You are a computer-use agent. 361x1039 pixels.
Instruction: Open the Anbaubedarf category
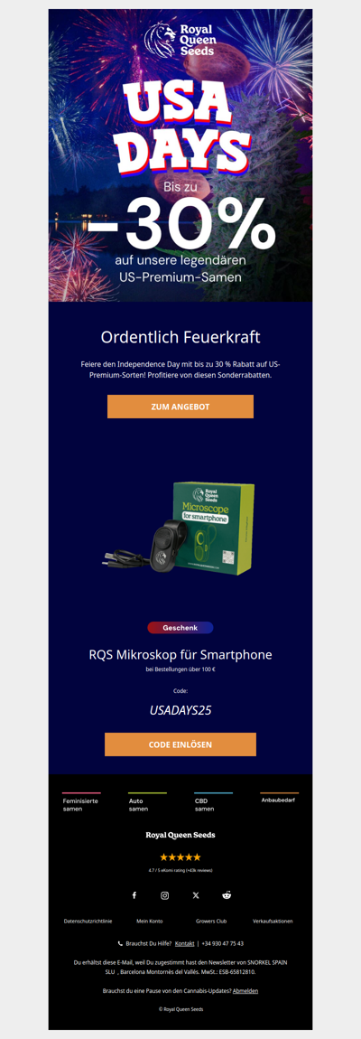[279, 799]
